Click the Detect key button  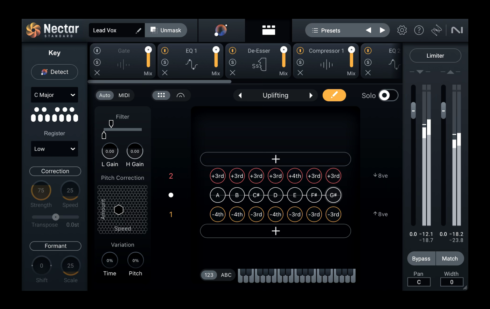tap(55, 72)
